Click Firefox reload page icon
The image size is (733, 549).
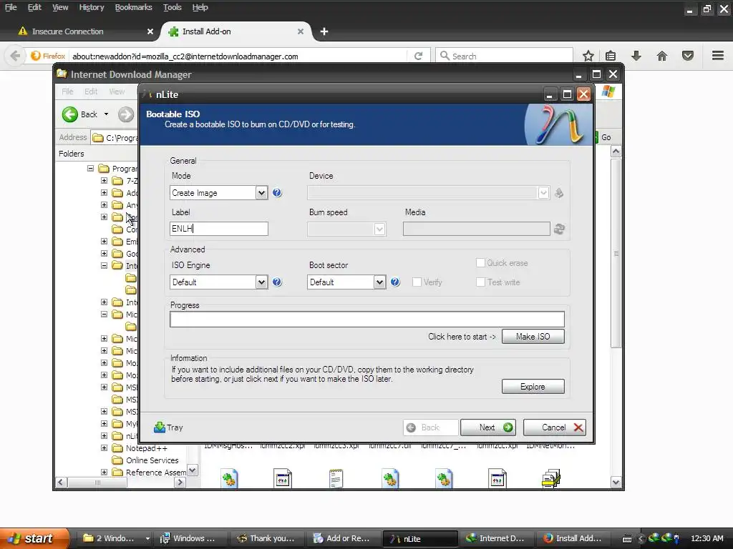[418, 56]
